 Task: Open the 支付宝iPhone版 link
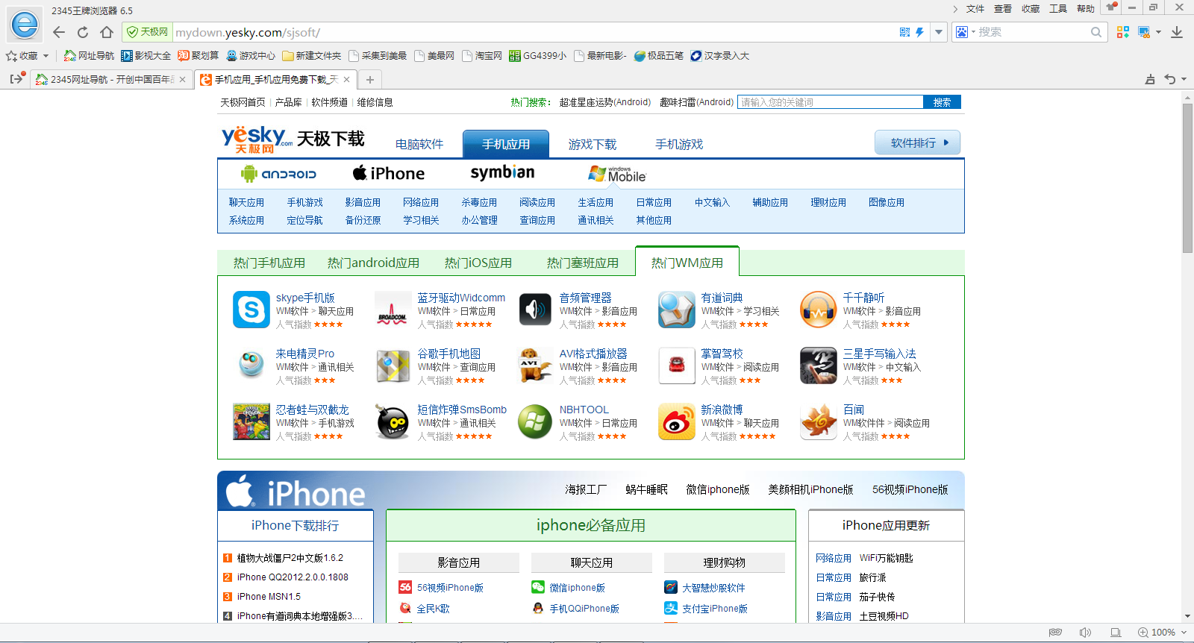coord(714,609)
